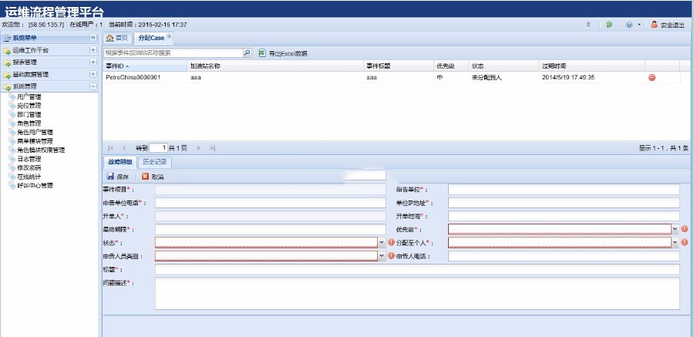The height and width of the screenshot is (337, 694).
Task: Open 部门管理 in the tree
Action: click(29, 114)
